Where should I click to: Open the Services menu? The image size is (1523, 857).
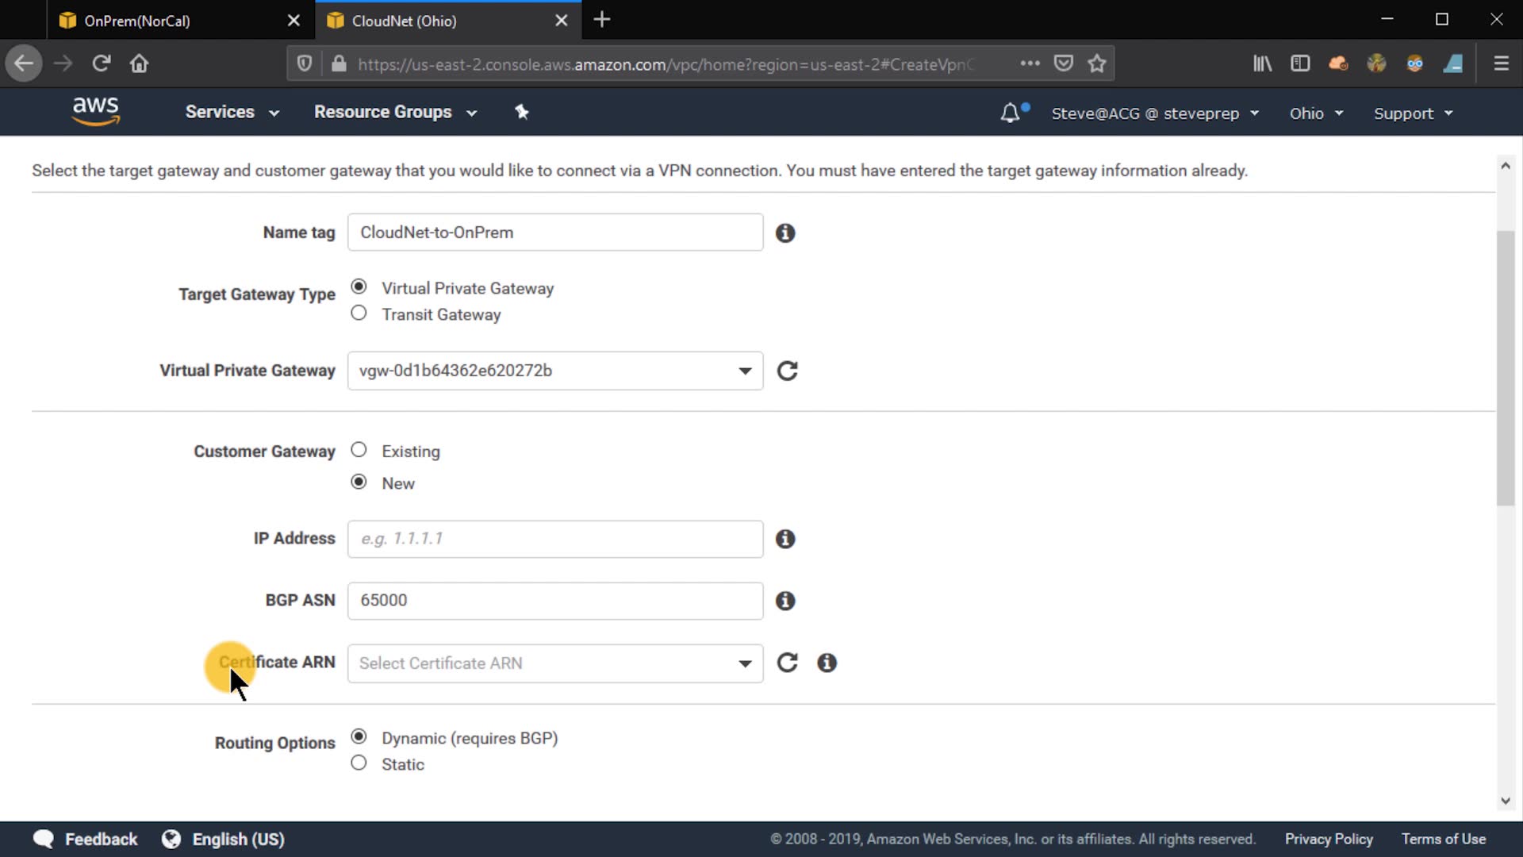coord(232,112)
